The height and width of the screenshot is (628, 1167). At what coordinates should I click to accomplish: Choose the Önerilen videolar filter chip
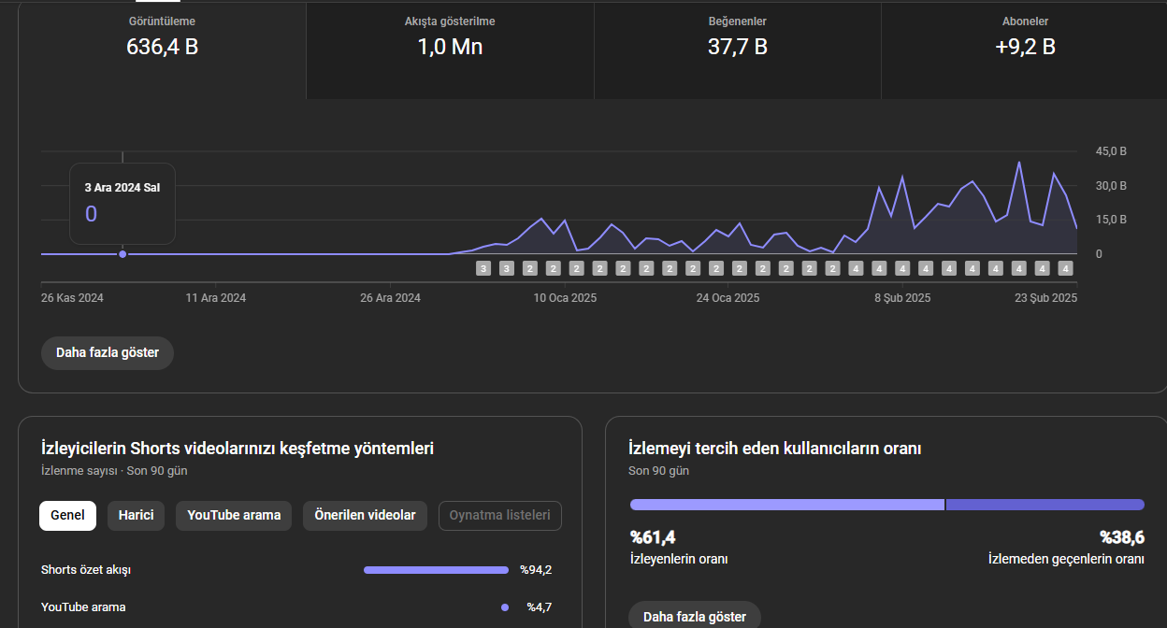tap(365, 516)
